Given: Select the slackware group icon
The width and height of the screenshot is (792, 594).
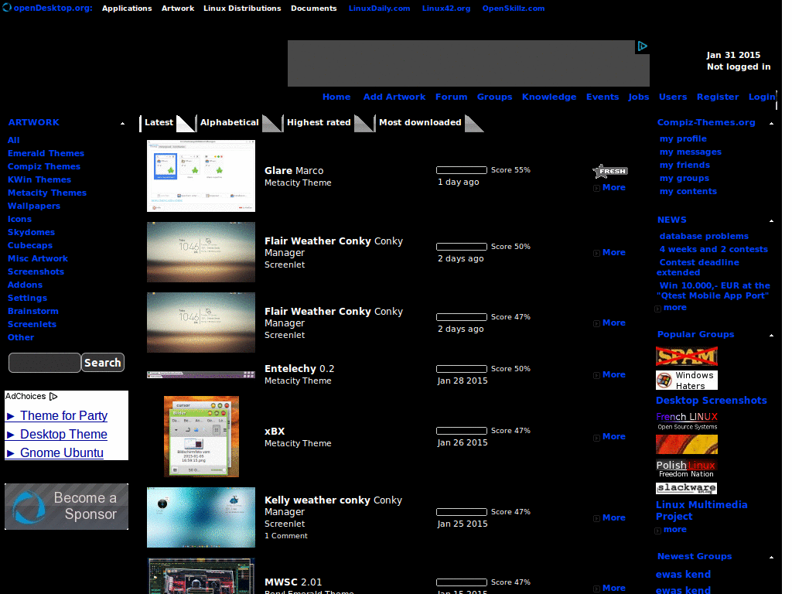Looking at the screenshot, I should tap(686, 488).
